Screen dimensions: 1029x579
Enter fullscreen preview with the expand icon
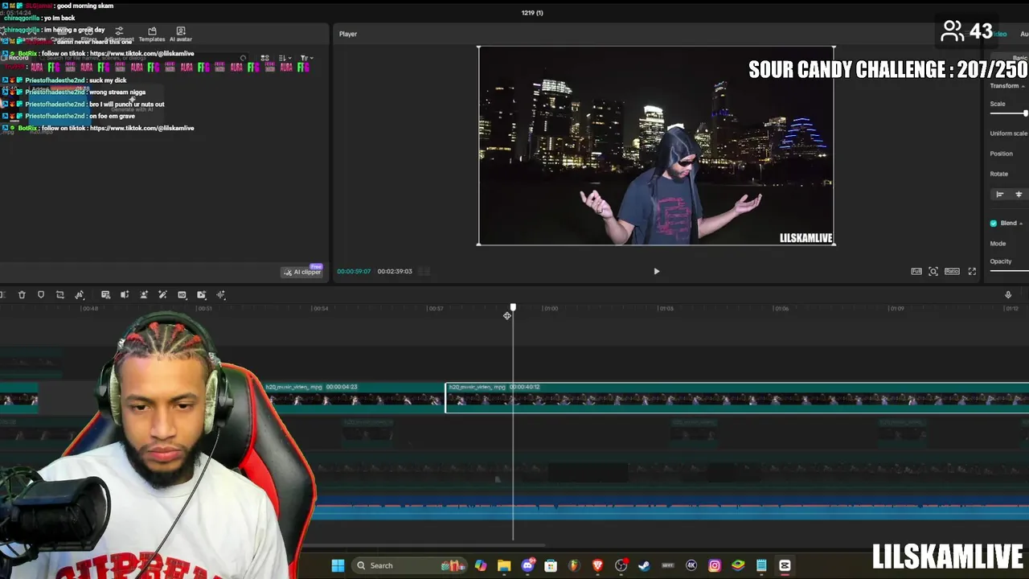pos(972,272)
